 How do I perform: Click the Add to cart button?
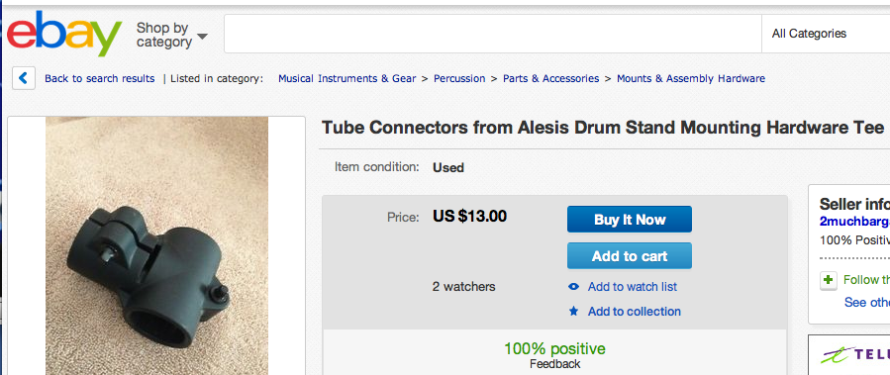point(630,256)
